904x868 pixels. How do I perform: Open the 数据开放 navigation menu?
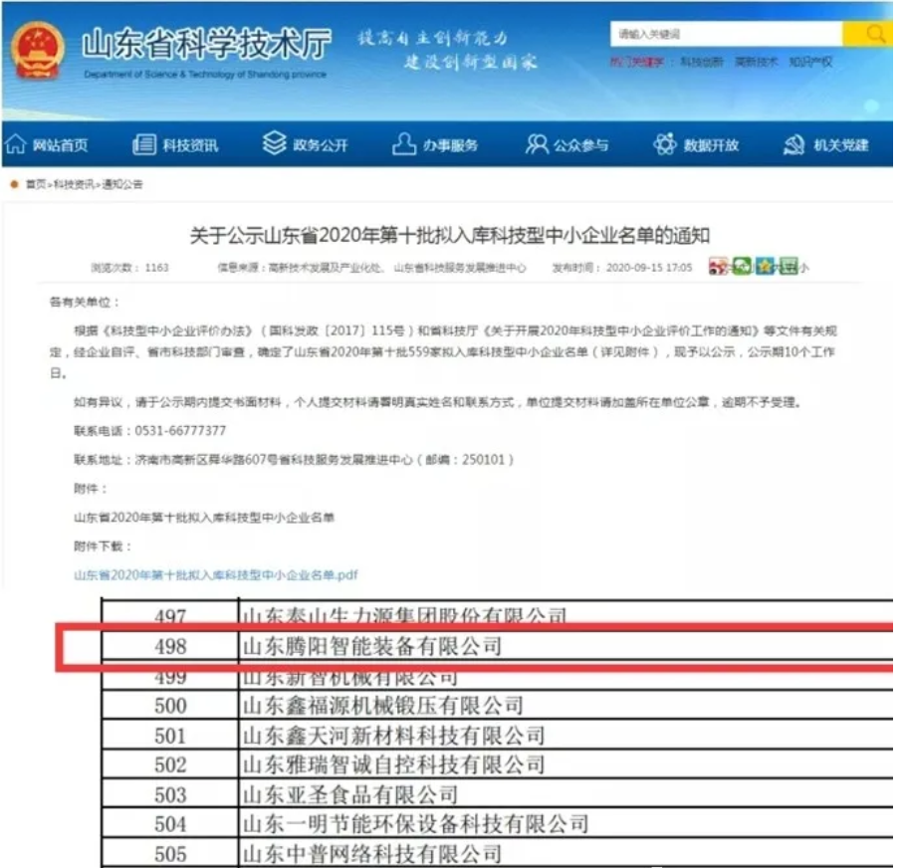pyautogui.click(x=697, y=144)
